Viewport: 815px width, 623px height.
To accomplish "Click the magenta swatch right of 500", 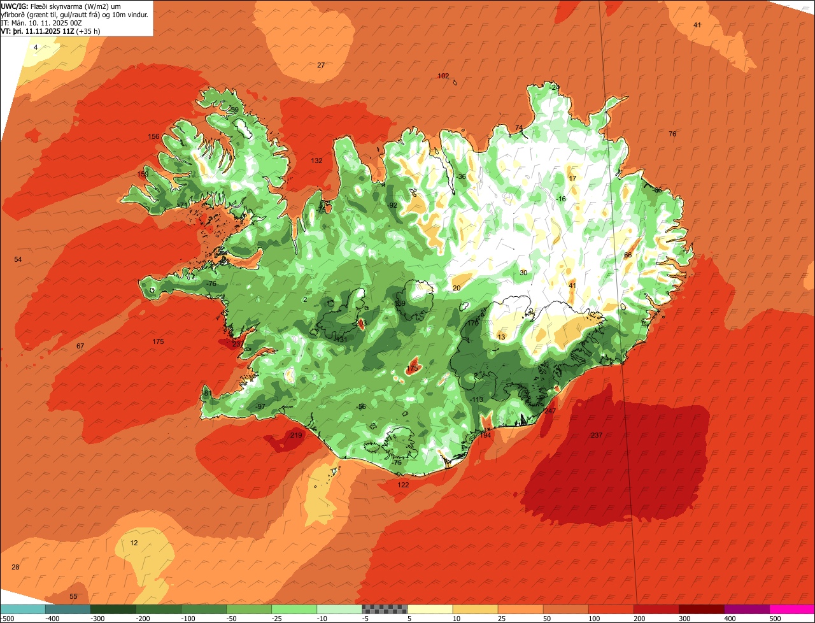I will (x=792, y=609).
